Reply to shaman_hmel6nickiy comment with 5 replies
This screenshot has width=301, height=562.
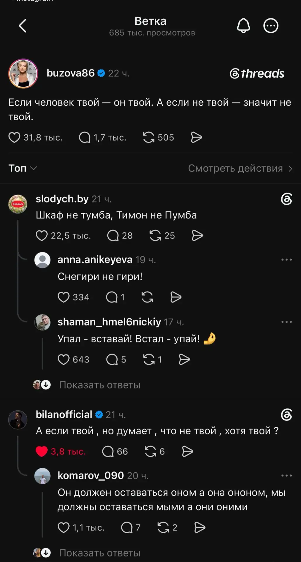(112, 359)
